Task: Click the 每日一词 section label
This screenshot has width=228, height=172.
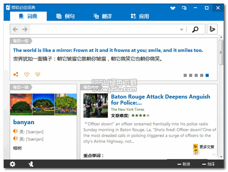Action: click(21, 87)
